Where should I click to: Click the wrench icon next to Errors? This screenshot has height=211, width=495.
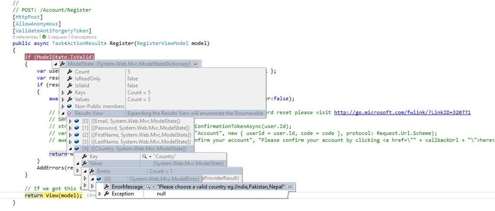[92, 171]
